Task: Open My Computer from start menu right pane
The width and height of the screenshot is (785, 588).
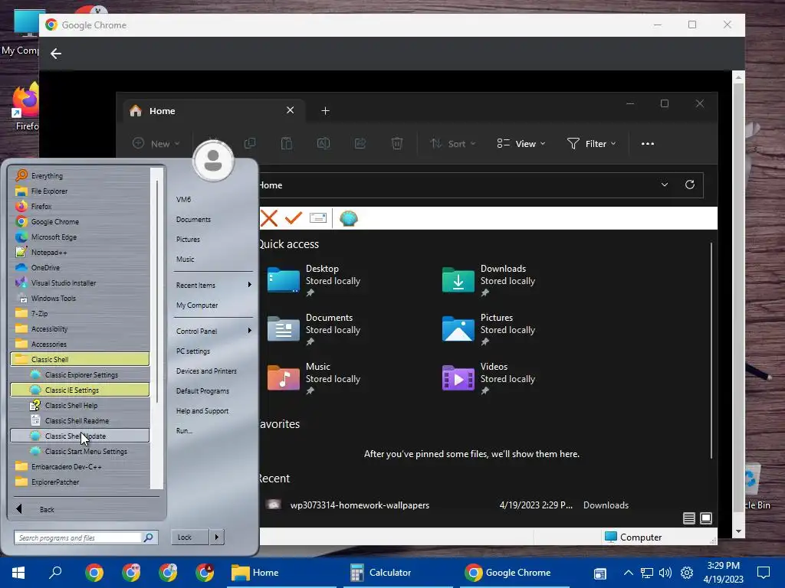Action: [197, 305]
